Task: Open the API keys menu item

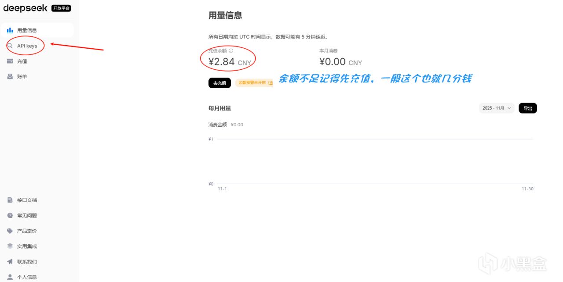Action: [x=37, y=46]
